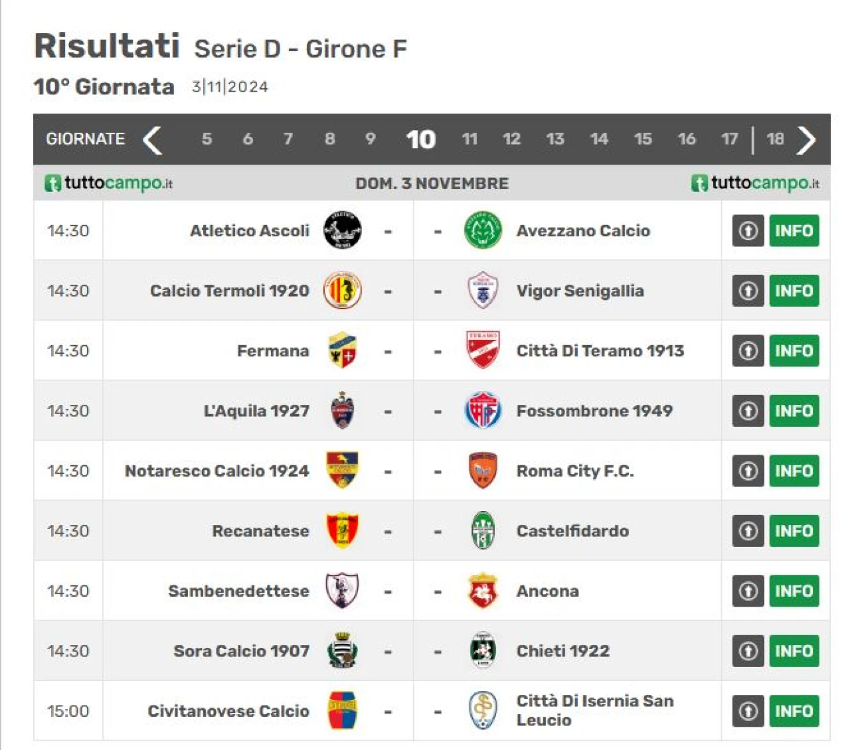
Task: Open the Vigor Senigallia team link
Action: click(580, 291)
